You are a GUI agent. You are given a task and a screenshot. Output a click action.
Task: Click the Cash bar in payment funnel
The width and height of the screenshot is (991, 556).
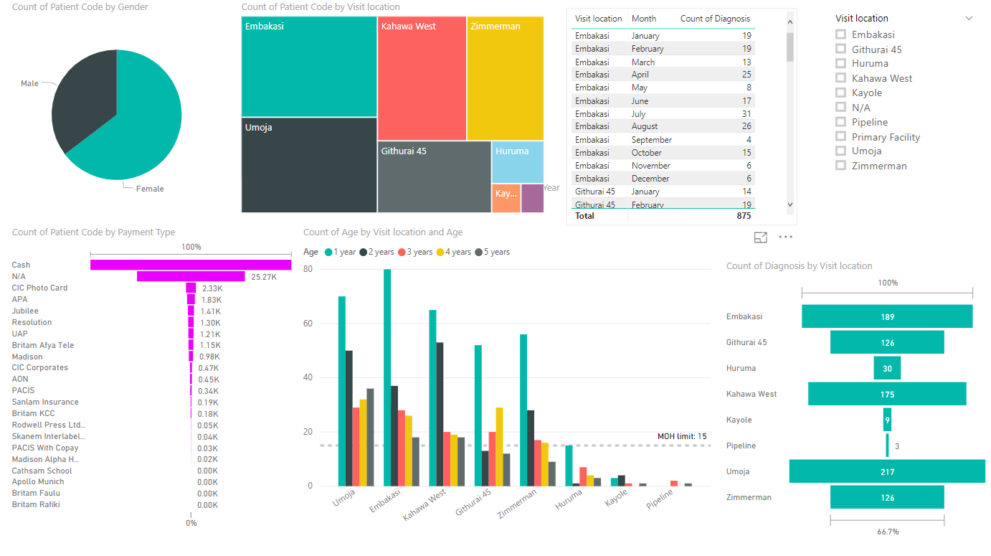point(191,265)
